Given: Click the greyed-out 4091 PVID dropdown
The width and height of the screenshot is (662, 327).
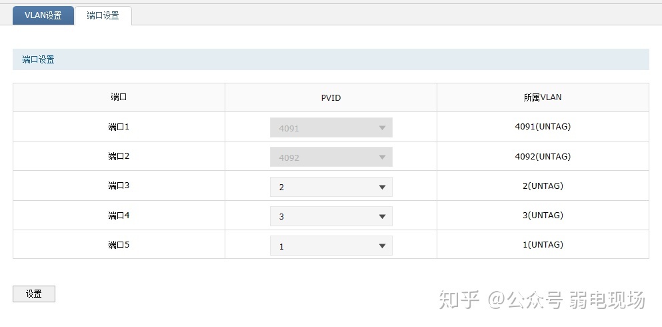Looking at the screenshot, I should [x=331, y=127].
